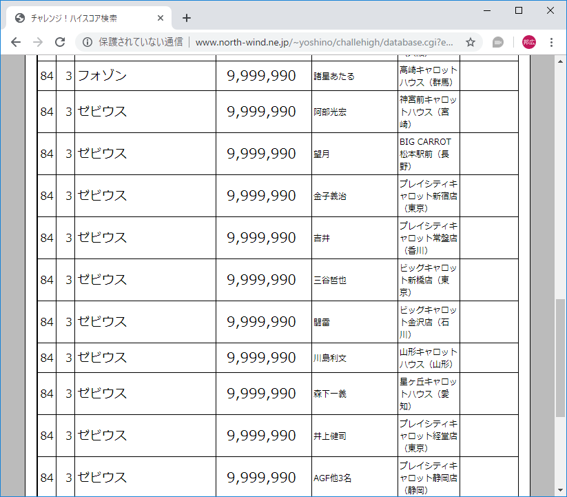
Task: Click player name 井上健司
Action: click(330, 436)
